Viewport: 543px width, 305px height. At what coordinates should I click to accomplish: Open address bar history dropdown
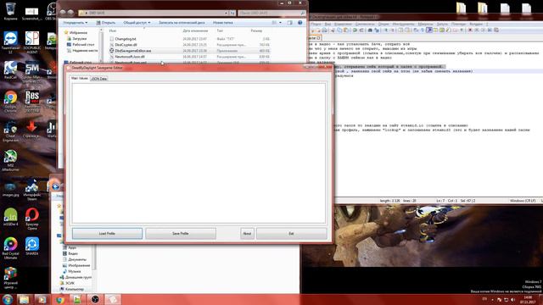click(226, 13)
